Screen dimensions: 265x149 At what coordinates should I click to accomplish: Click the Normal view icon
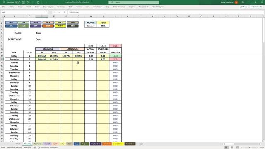pyautogui.click(x=226, y=147)
